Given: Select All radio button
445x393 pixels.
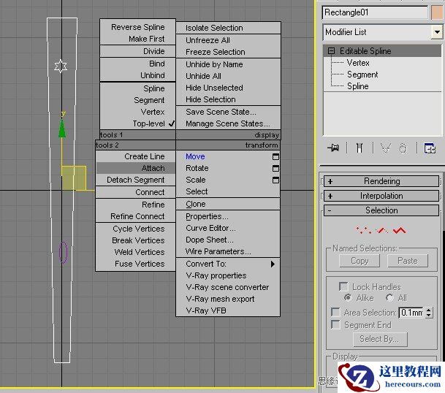Looking at the screenshot, I should (x=389, y=297).
